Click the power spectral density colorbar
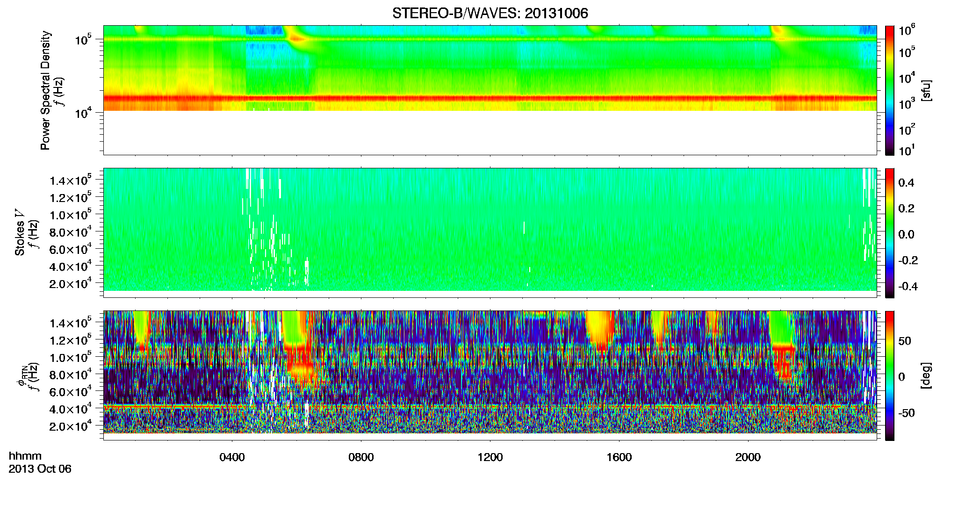Image resolution: width=980 pixels, height=505 pixels. [889, 90]
